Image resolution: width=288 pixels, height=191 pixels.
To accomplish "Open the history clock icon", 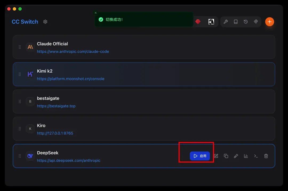I will coord(246,22).
